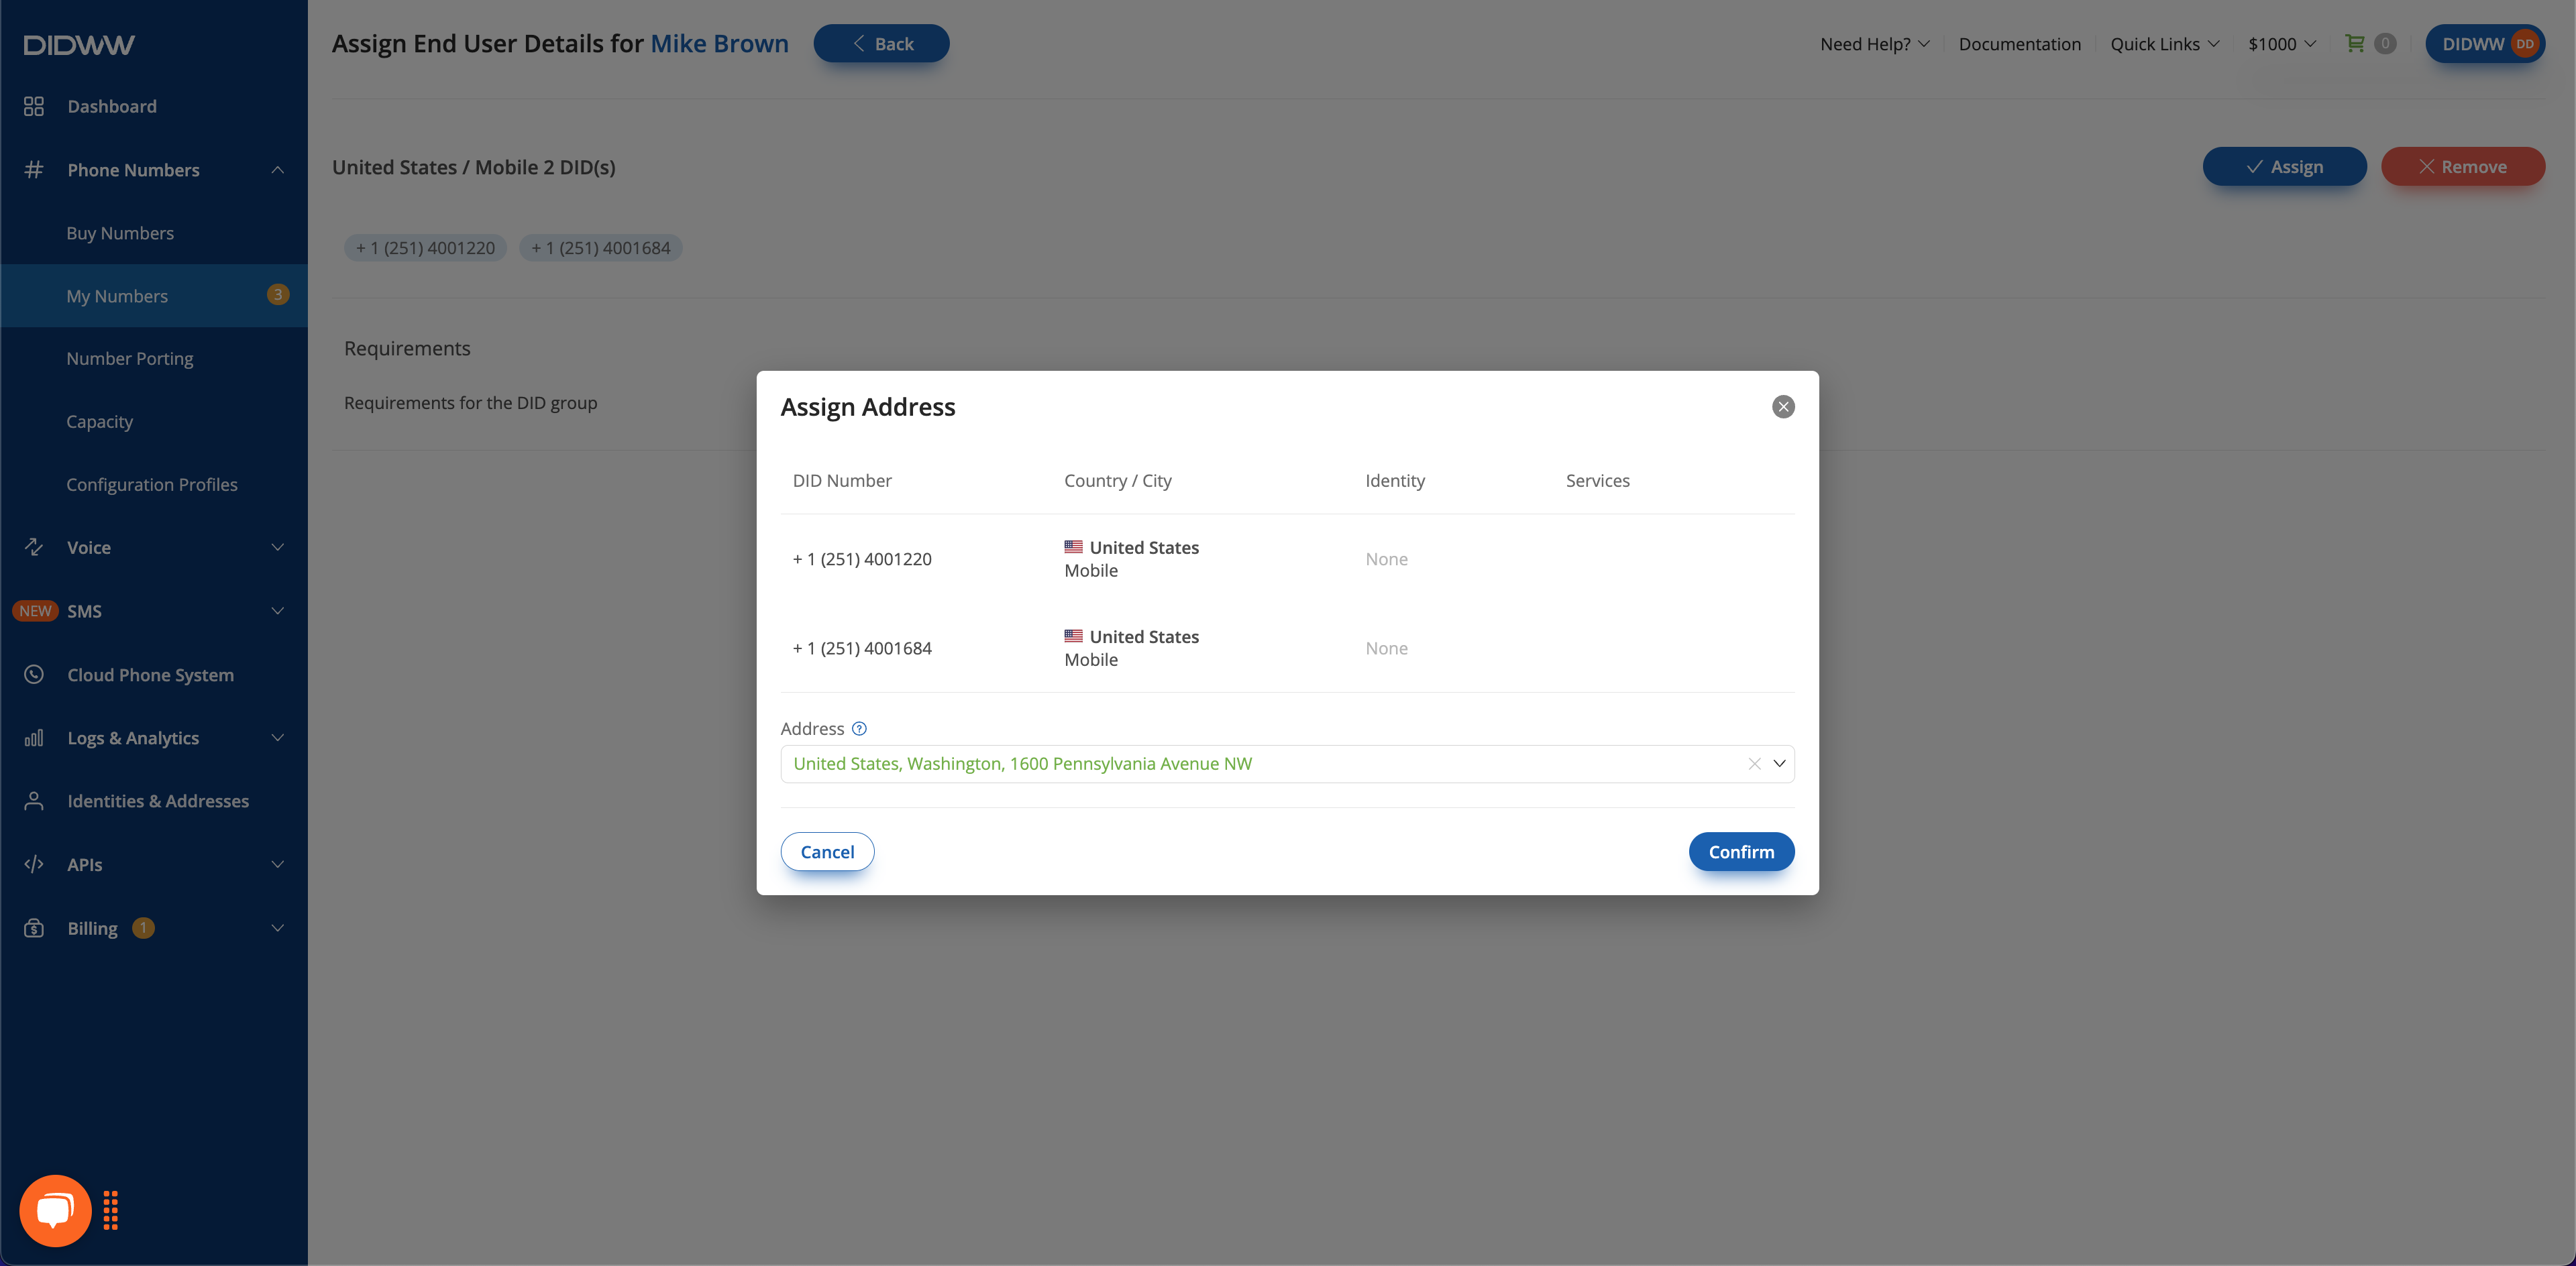Open the Dashboard grid icon
Image resolution: width=2576 pixels, height=1266 pixels.
coord(34,106)
